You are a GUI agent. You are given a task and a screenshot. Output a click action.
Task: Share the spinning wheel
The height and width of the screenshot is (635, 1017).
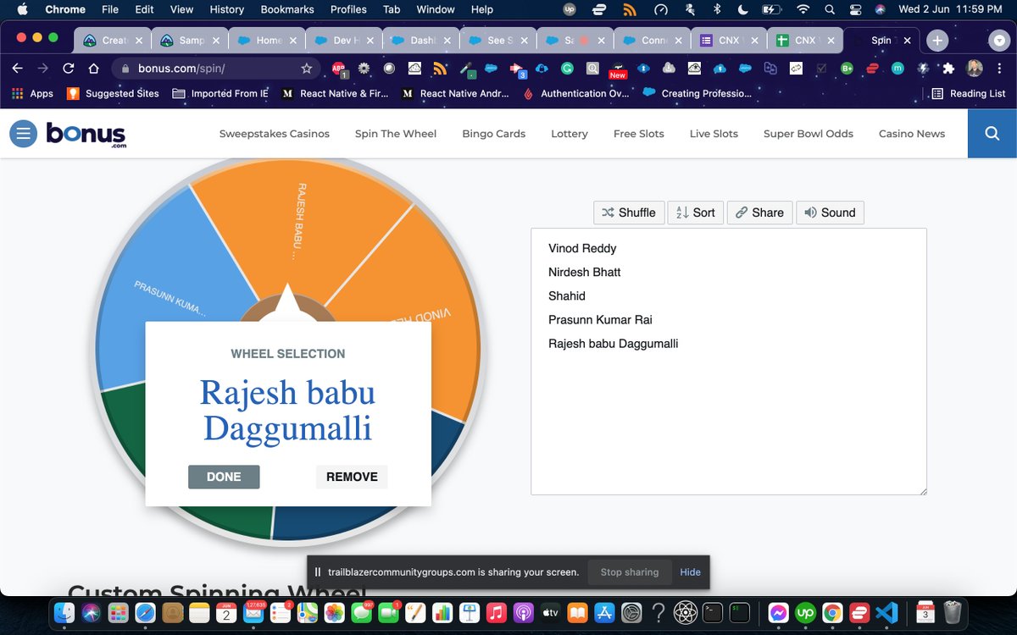click(x=759, y=213)
